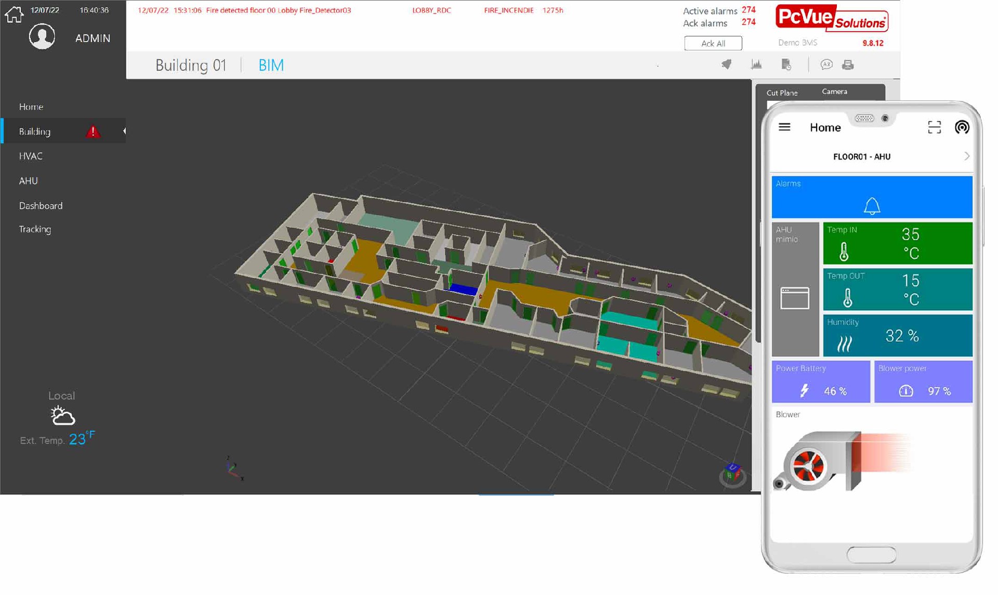Tap the blower fan image on the phone
998x595 pixels.
[x=817, y=461]
